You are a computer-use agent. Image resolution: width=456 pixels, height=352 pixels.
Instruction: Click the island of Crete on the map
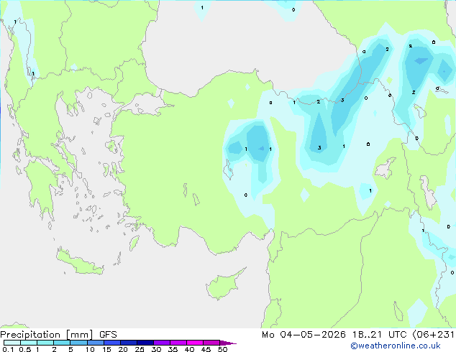pos(80,261)
